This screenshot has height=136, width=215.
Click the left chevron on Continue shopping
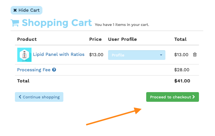(20, 97)
